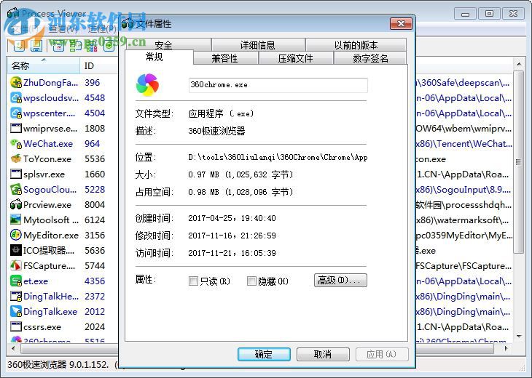532x378 pixels.
Task: Confirm with the 确定 button
Action: point(264,354)
